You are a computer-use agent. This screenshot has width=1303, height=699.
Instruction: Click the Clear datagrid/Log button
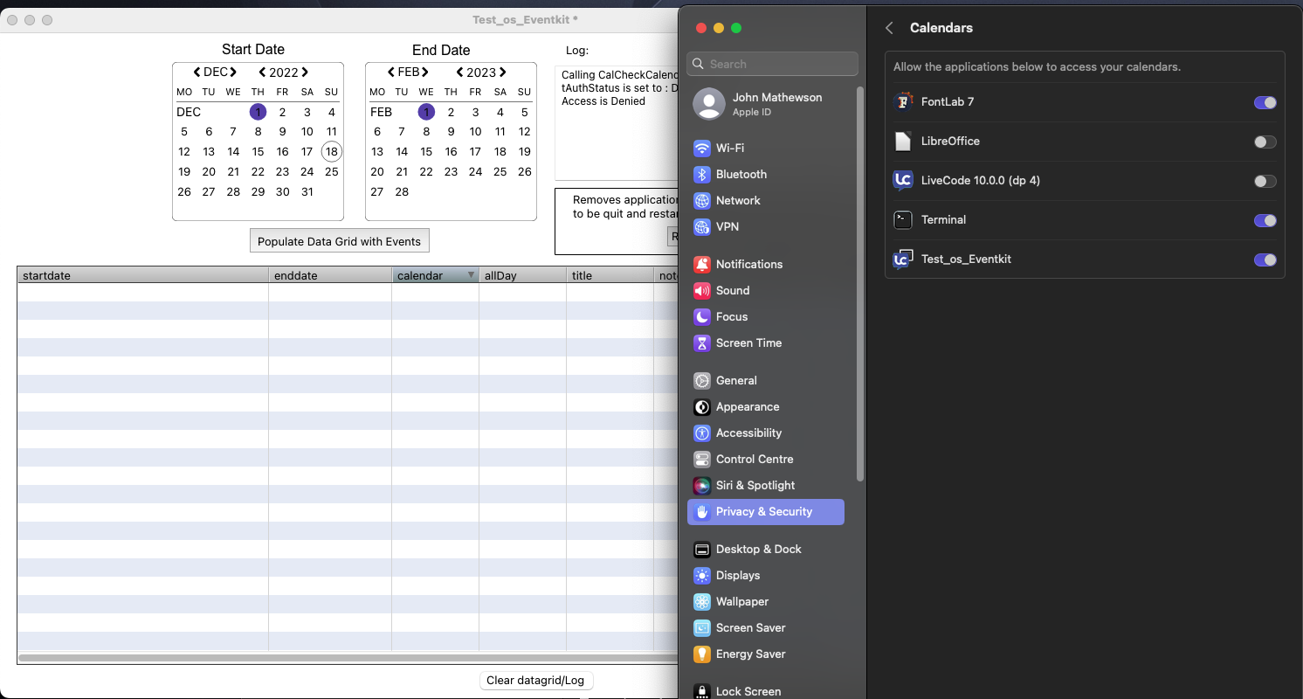[535, 681]
